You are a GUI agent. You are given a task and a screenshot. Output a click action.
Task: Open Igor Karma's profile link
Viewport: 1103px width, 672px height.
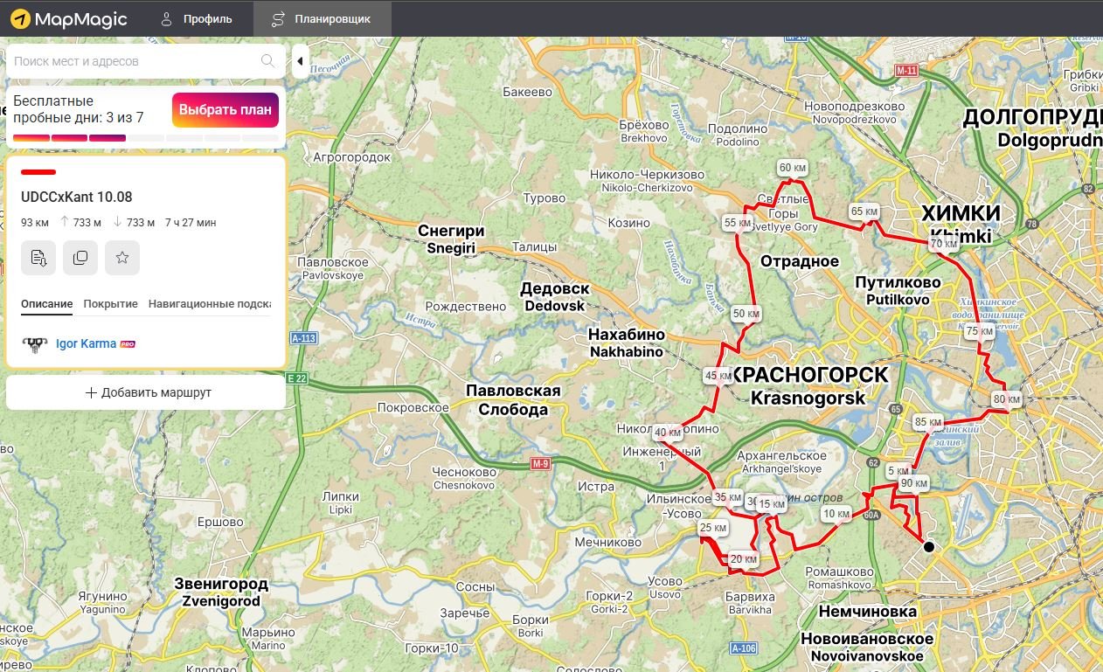pos(86,343)
